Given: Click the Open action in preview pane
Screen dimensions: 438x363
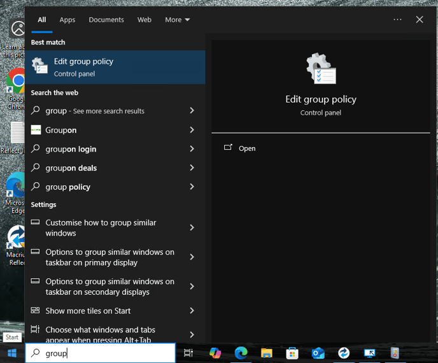Looking at the screenshot, I should coord(247,148).
